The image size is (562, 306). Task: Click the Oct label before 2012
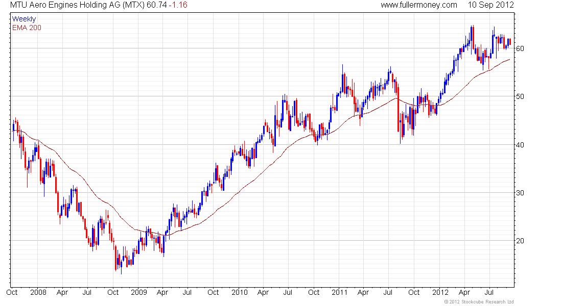414,292
